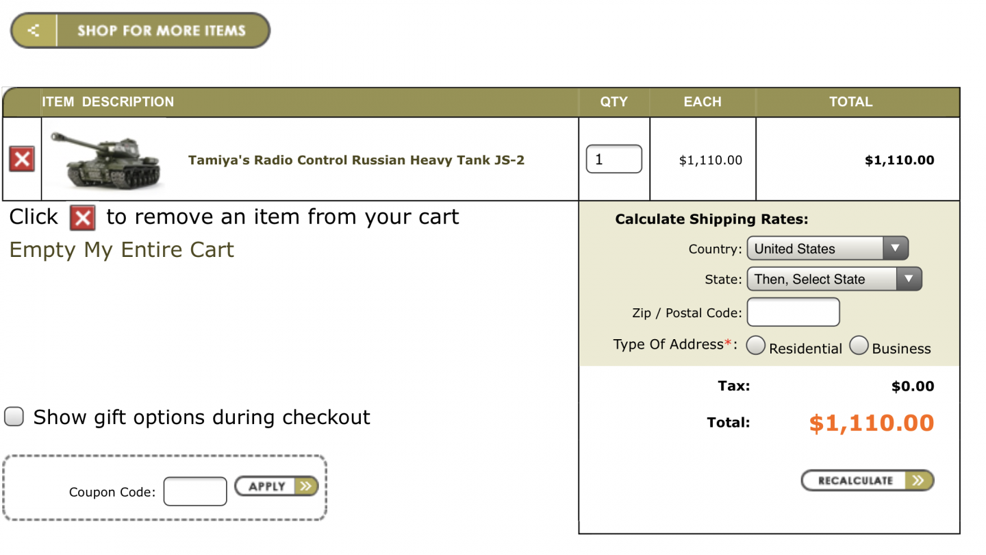Open Tamiya's Radio Control Russian Heavy Tank link
The image size is (986, 555).
tap(356, 160)
